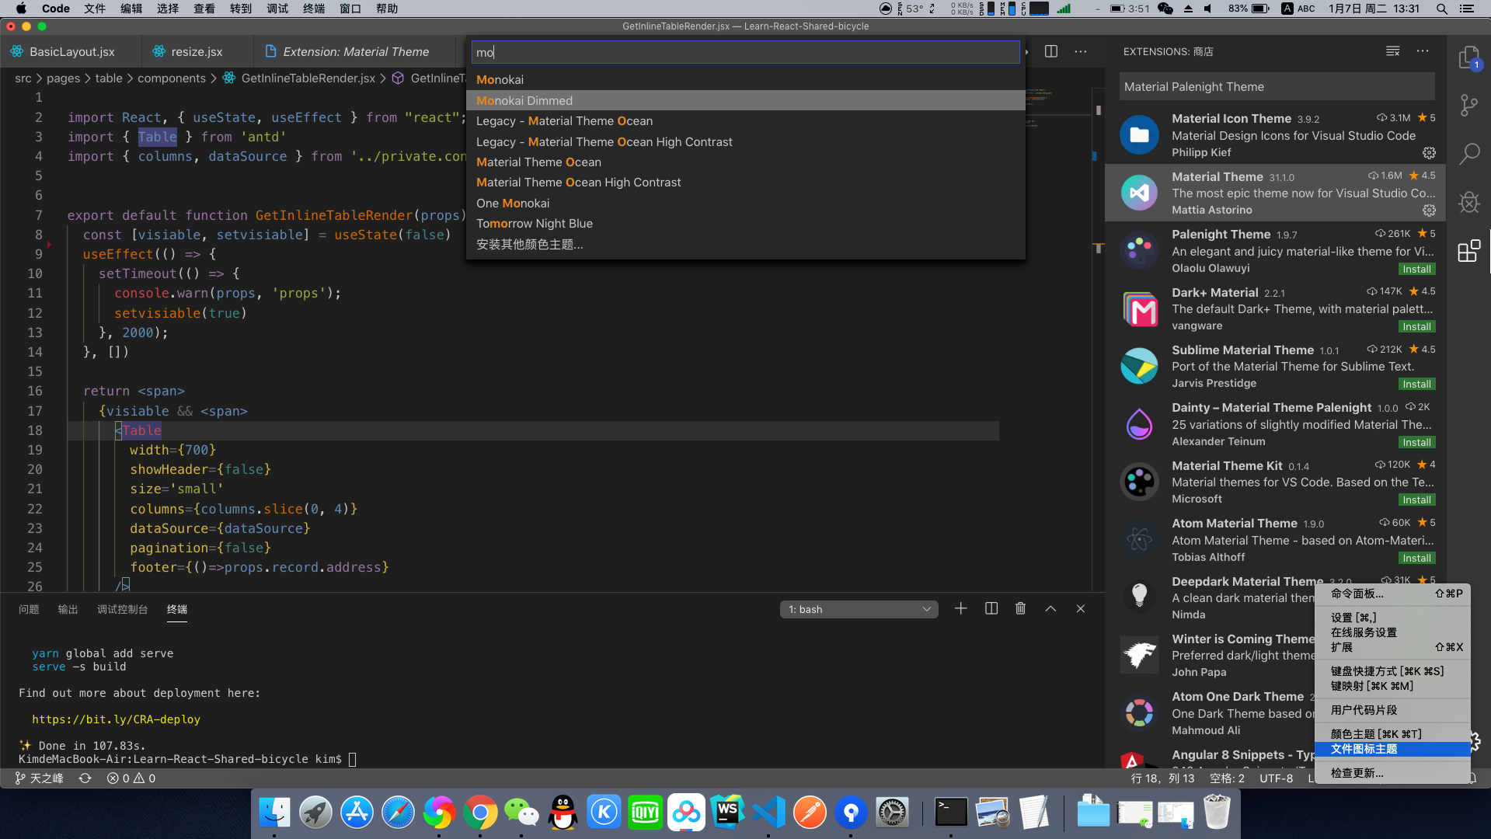Click '行 18, 列 13' cursor position

coord(1162,778)
